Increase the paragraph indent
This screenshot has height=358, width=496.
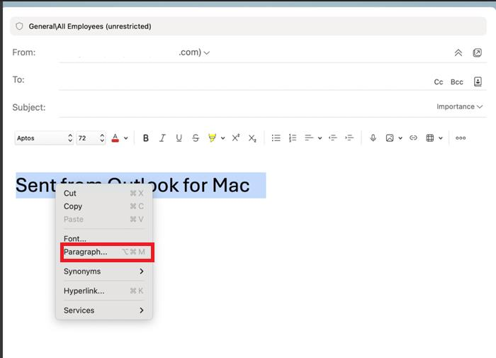(x=349, y=138)
